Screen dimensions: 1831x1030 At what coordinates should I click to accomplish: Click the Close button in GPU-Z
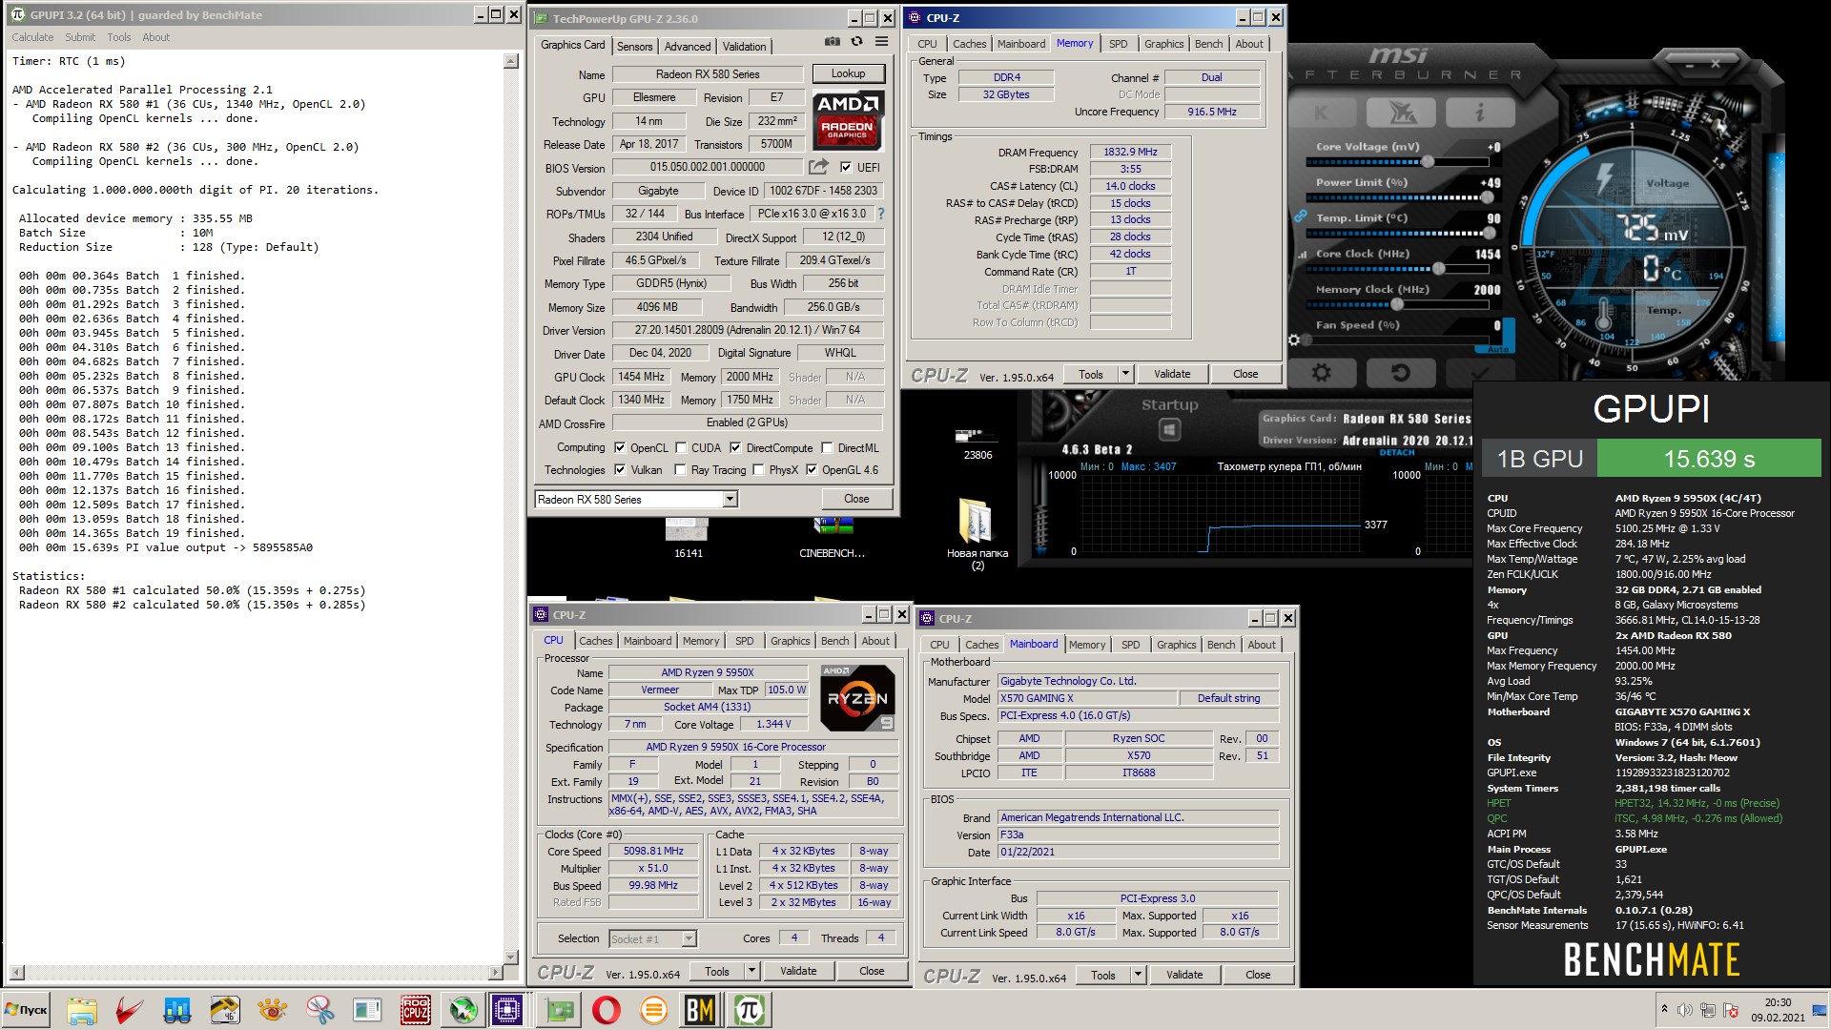pos(856,499)
